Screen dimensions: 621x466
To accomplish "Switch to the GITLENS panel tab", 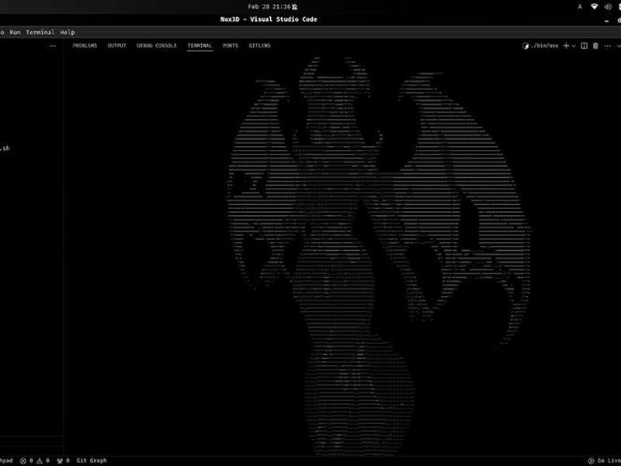I will [x=259, y=46].
